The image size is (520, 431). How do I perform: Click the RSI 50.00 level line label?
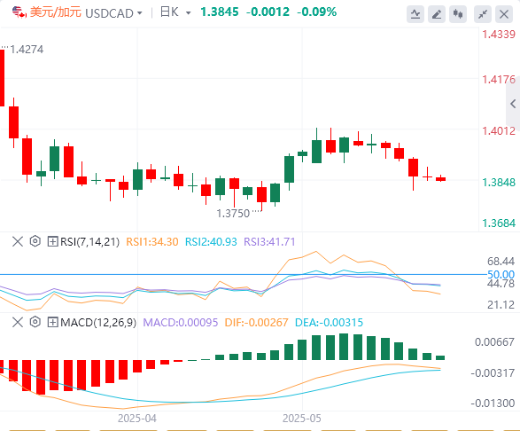[501, 275]
